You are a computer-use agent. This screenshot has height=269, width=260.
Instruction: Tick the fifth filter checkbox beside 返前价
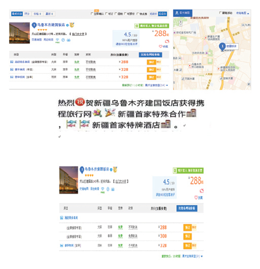click(138, 14)
